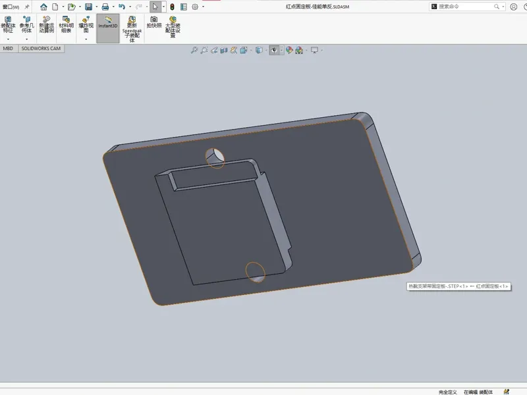Image resolution: width=527 pixels, height=395 pixels.
Task: Expand Assembly Features dropdown arrow
Action: click(x=8, y=39)
